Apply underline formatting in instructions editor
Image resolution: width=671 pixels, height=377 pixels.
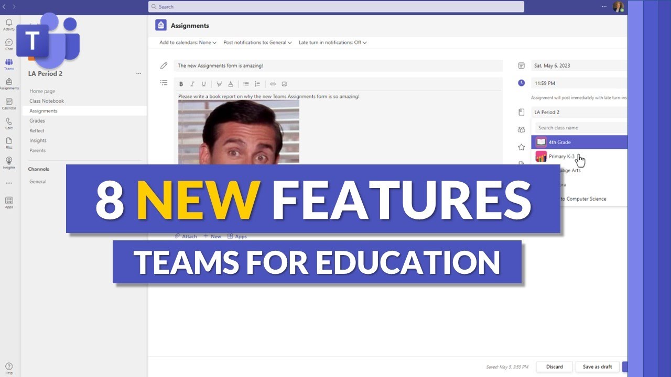204,84
